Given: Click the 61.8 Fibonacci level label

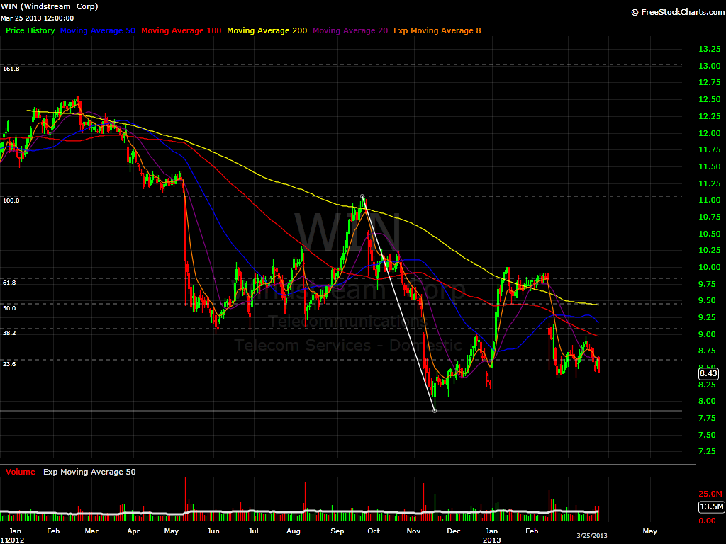Looking at the screenshot, I should click(9, 283).
